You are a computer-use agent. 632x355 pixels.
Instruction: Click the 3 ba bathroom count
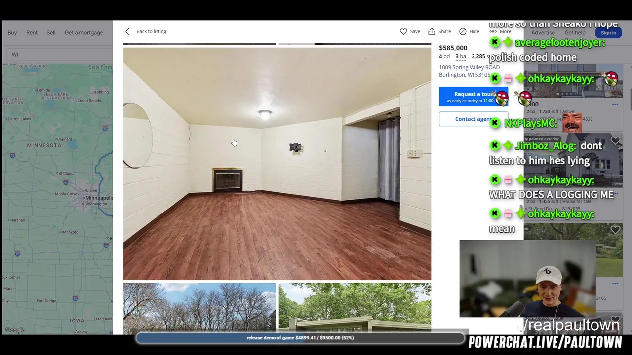pos(460,56)
